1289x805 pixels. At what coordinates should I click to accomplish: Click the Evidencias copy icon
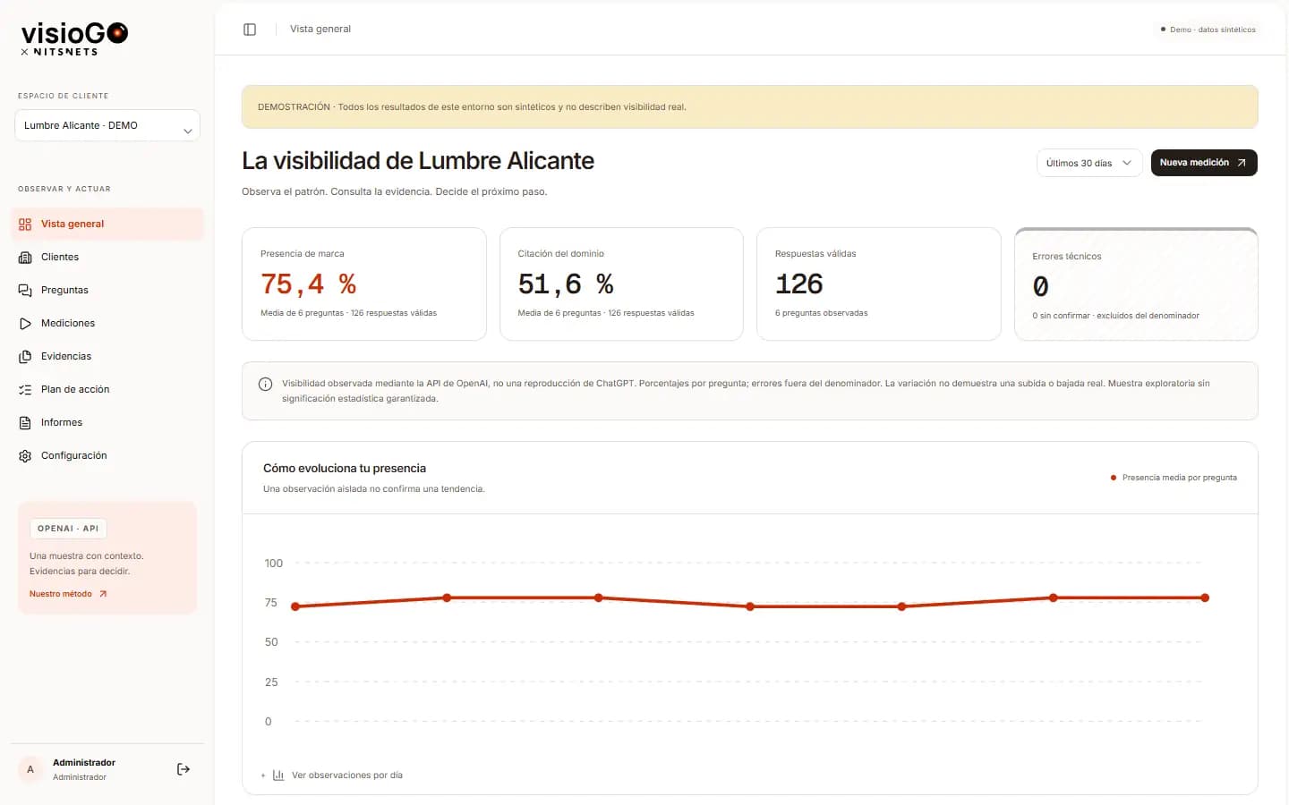click(x=25, y=357)
